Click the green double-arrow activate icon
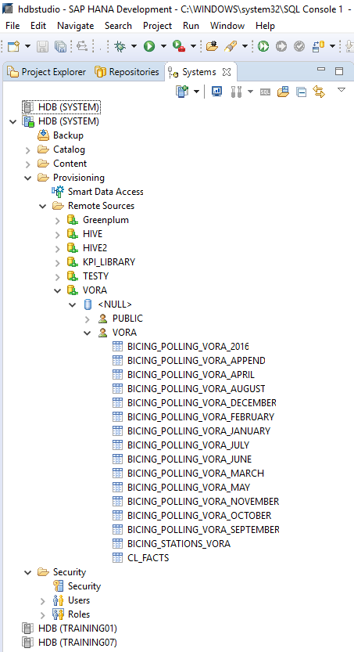 (x=263, y=46)
